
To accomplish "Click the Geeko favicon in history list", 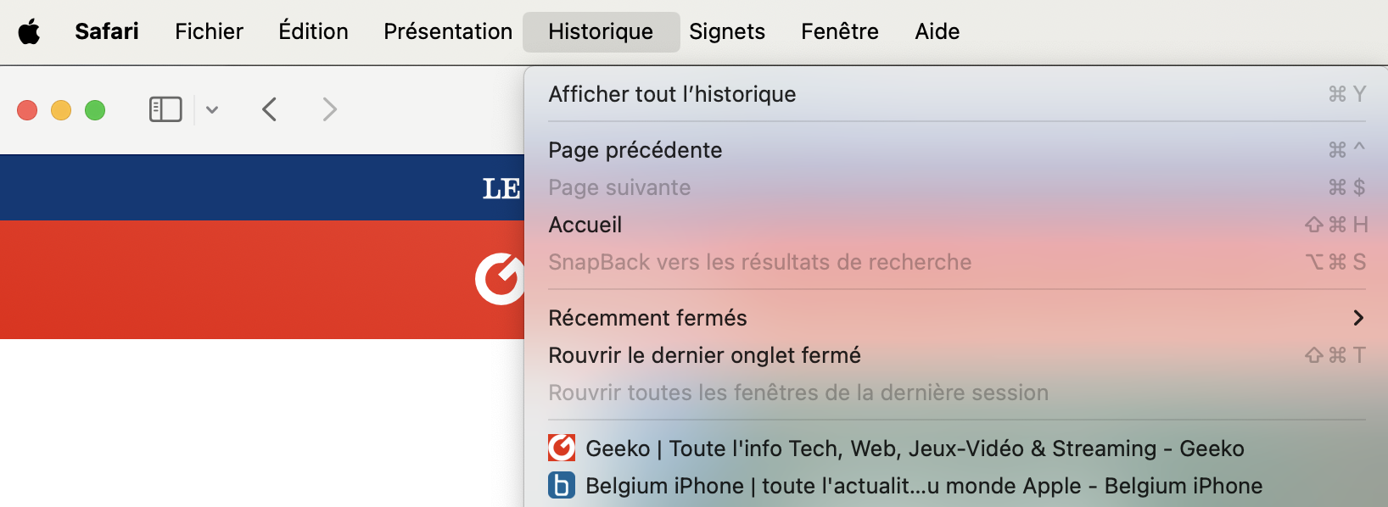I will (x=562, y=448).
